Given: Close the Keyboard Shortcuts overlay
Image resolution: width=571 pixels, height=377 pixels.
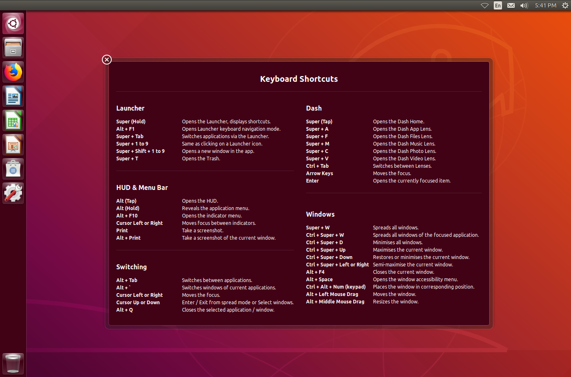Looking at the screenshot, I should pyautogui.click(x=106, y=59).
